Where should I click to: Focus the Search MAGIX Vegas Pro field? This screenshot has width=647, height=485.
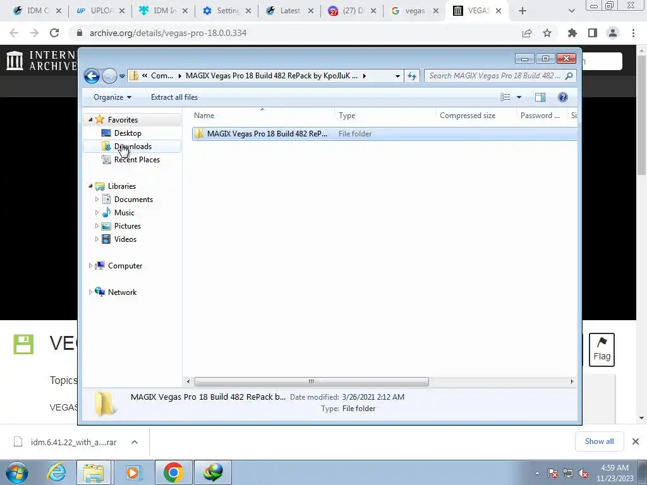[x=495, y=76]
